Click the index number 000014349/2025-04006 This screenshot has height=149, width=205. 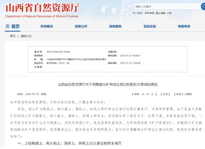(58, 52)
